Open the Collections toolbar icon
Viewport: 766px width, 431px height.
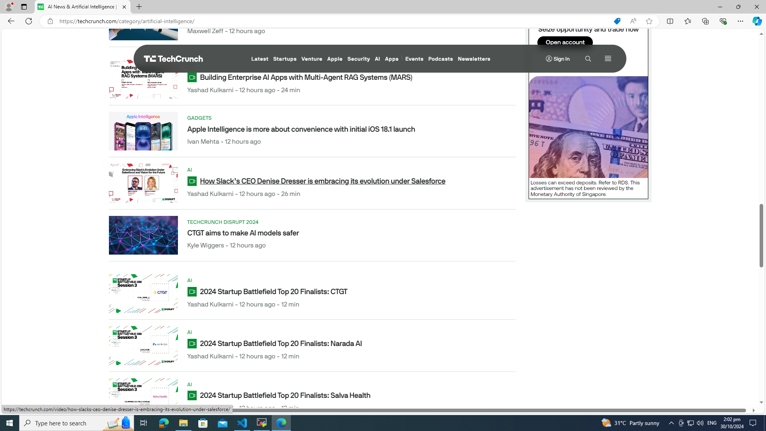click(705, 21)
